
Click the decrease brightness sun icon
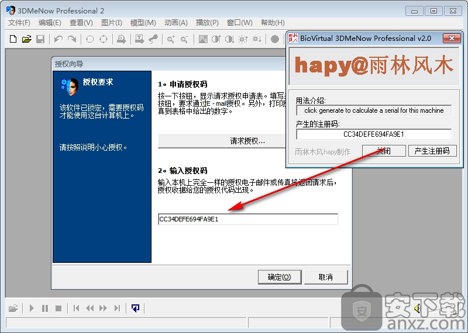pos(257,39)
